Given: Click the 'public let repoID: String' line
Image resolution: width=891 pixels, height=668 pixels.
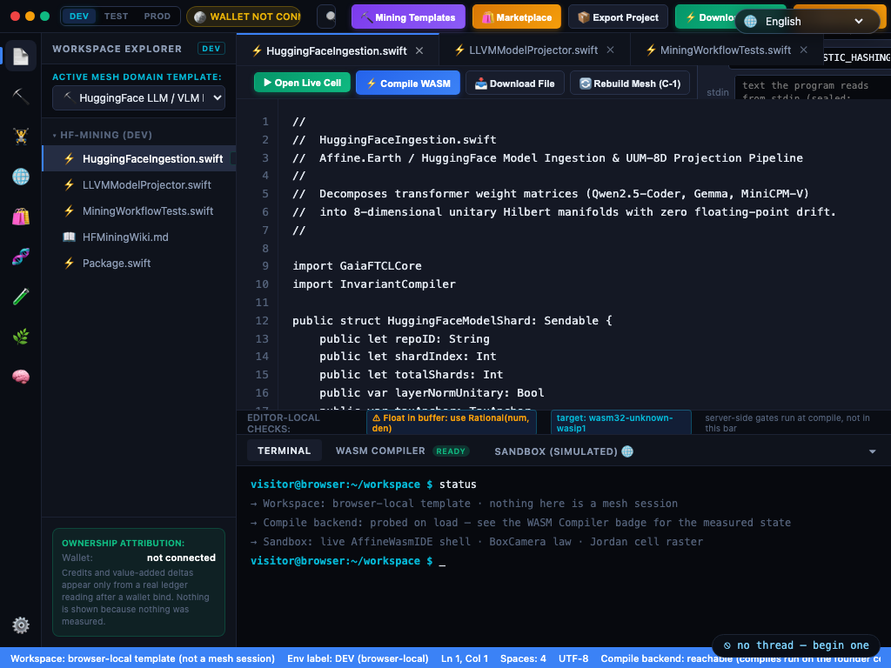Looking at the screenshot, I should [x=404, y=338].
